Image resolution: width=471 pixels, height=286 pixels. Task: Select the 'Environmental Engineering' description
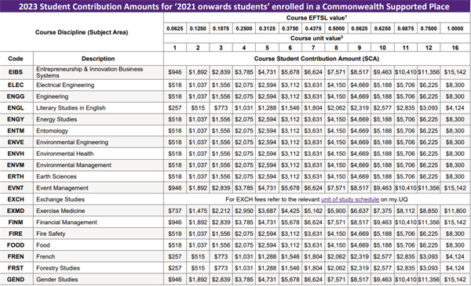tap(72, 142)
